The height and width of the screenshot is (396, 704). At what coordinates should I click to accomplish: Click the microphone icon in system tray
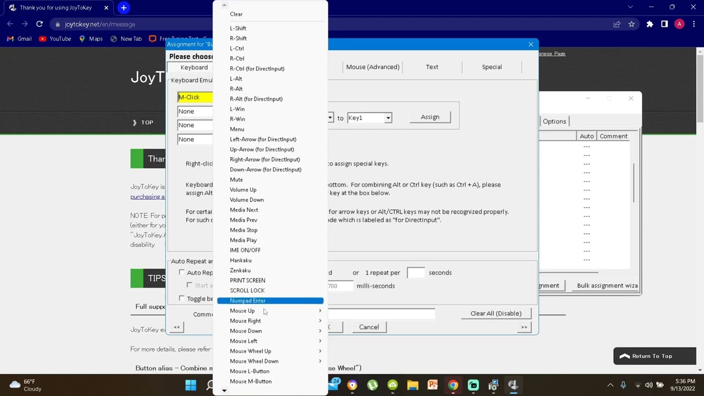click(x=623, y=385)
